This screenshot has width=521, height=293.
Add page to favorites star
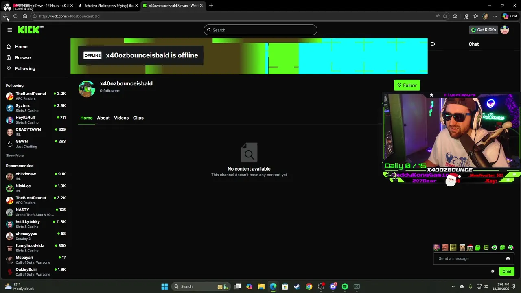click(x=445, y=16)
